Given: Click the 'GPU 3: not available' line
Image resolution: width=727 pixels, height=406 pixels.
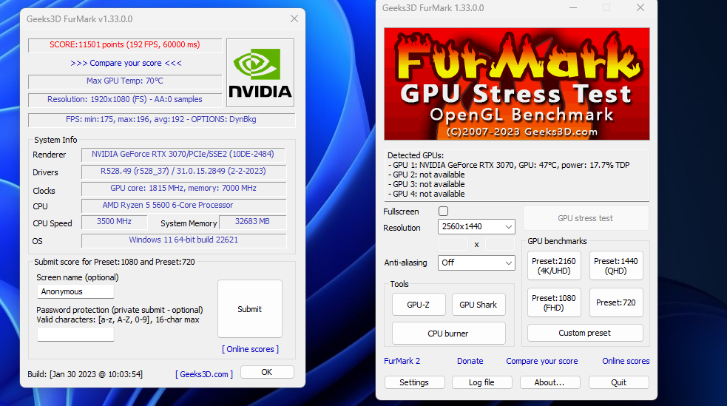Looking at the screenshot, I should point(426,184).
